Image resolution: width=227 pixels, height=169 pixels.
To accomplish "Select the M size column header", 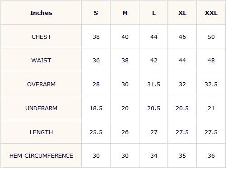I will (x=125, y=13).
